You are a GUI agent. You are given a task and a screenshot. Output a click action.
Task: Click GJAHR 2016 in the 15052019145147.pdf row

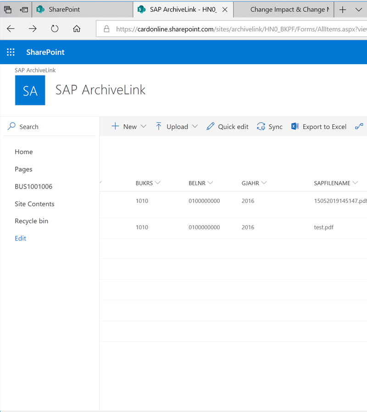(x=248, y=201)
